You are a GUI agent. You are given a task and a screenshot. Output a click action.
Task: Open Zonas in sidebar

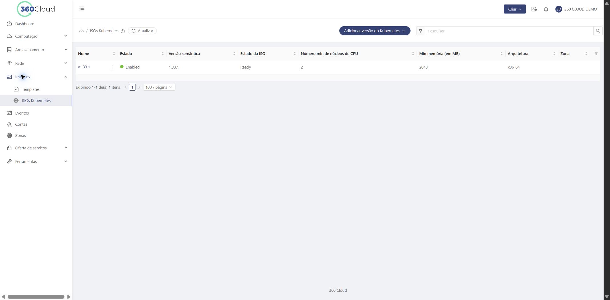(36, 135)
